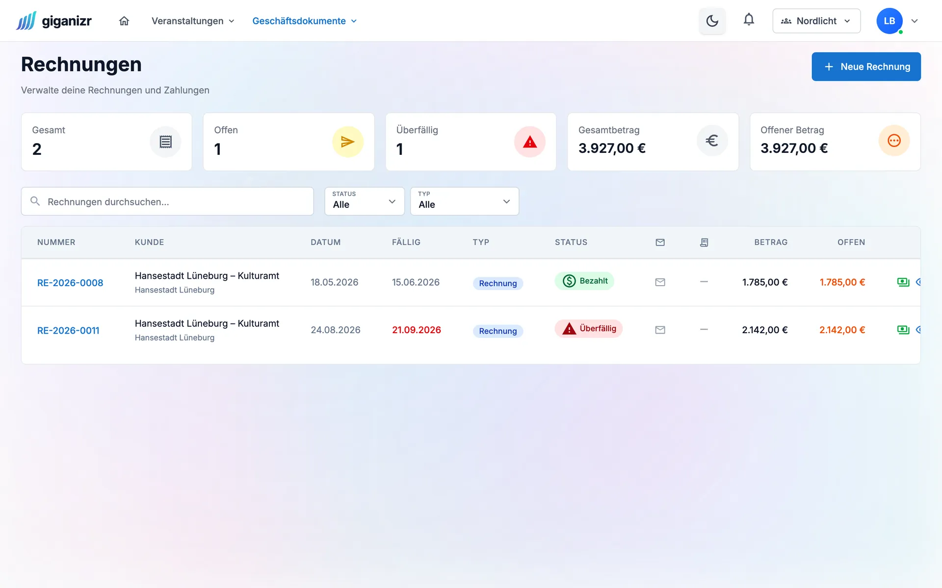
Task: Focus the Rechnungen durchsuchen search field
Action: coord(167,201)
